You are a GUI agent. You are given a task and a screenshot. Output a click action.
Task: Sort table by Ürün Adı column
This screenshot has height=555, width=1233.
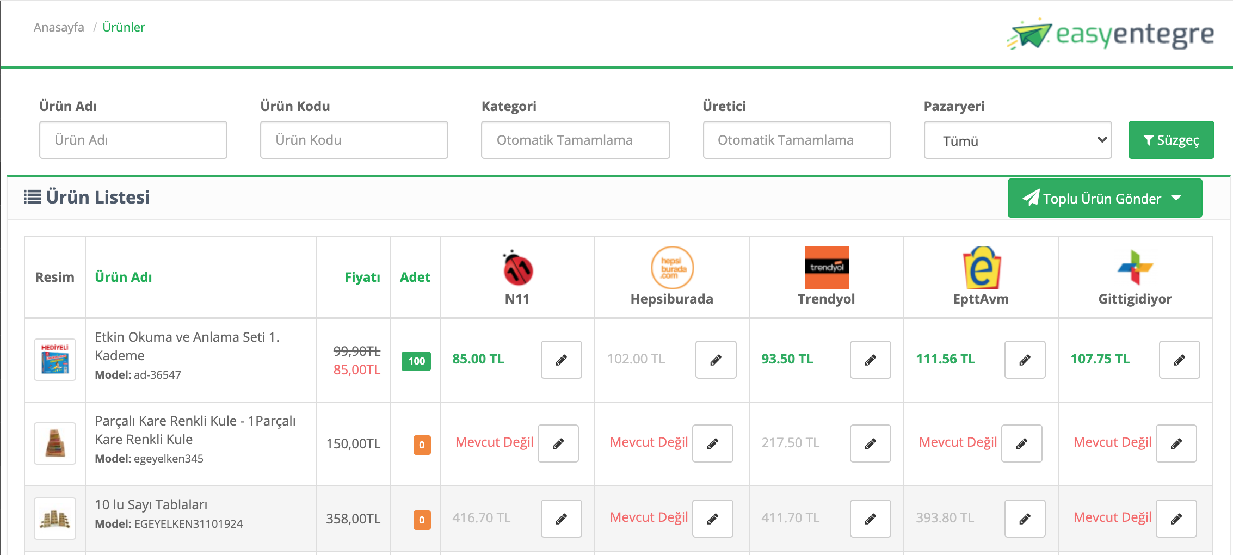click(124, 277)
